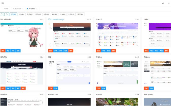Go to the home icon at top right
This screenshot has width=171, height=106.
[163, 3]
